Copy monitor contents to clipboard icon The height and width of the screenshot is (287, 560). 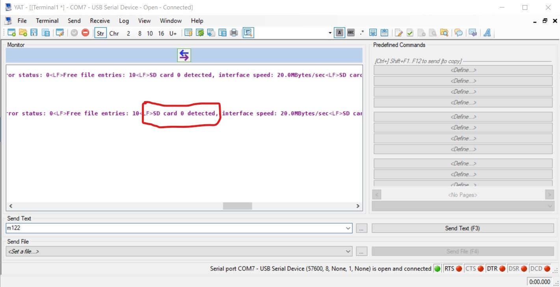[x=211, y=33]
